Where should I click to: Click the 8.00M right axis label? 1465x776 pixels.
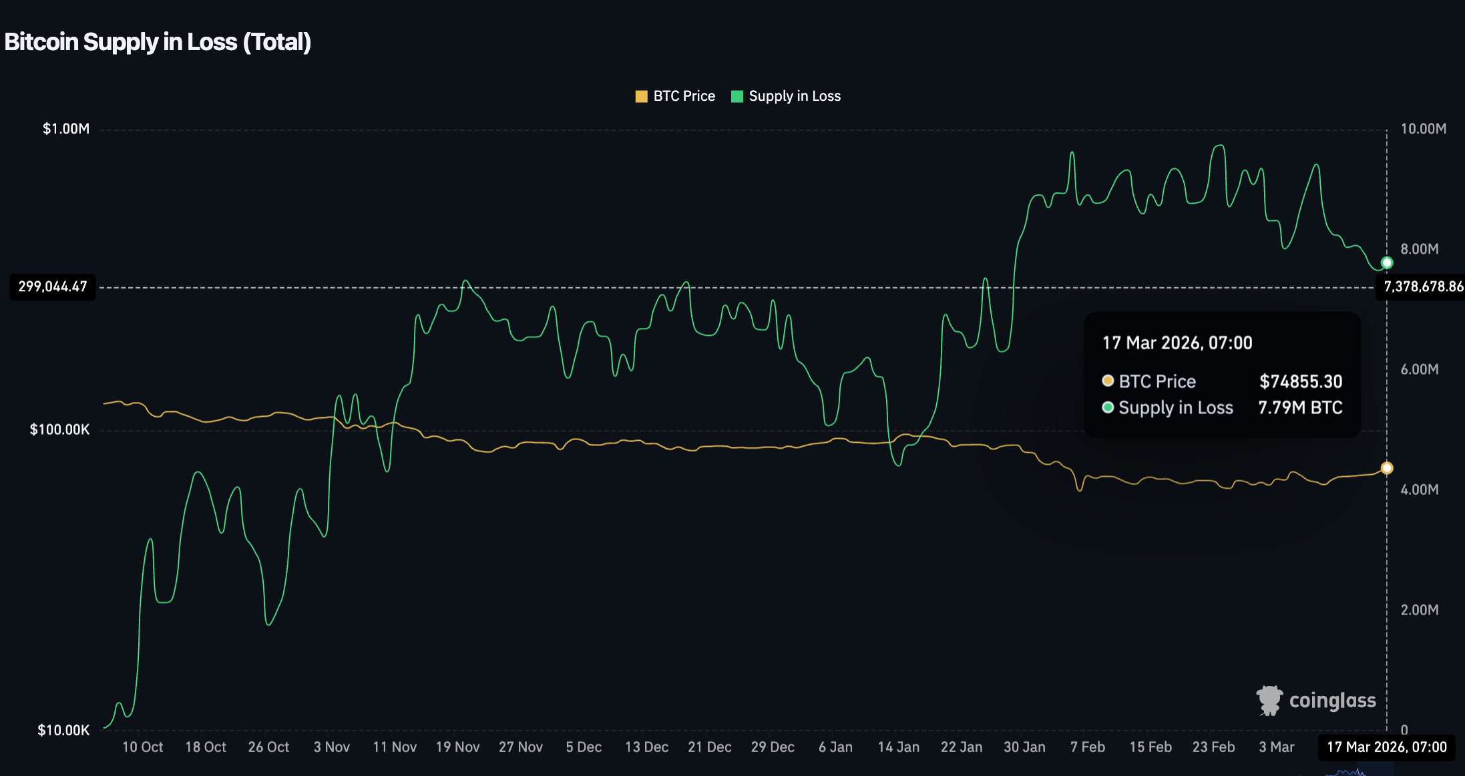point(1420,249)
